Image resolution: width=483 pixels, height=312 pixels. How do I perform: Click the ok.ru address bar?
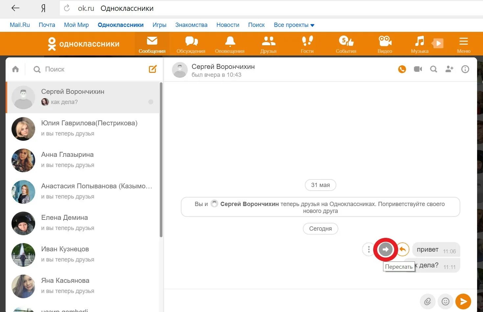(271, 8)
